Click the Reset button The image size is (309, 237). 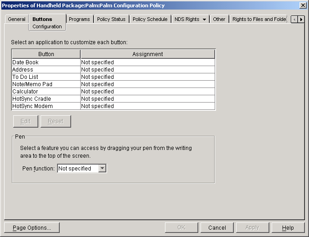point(56,121)
